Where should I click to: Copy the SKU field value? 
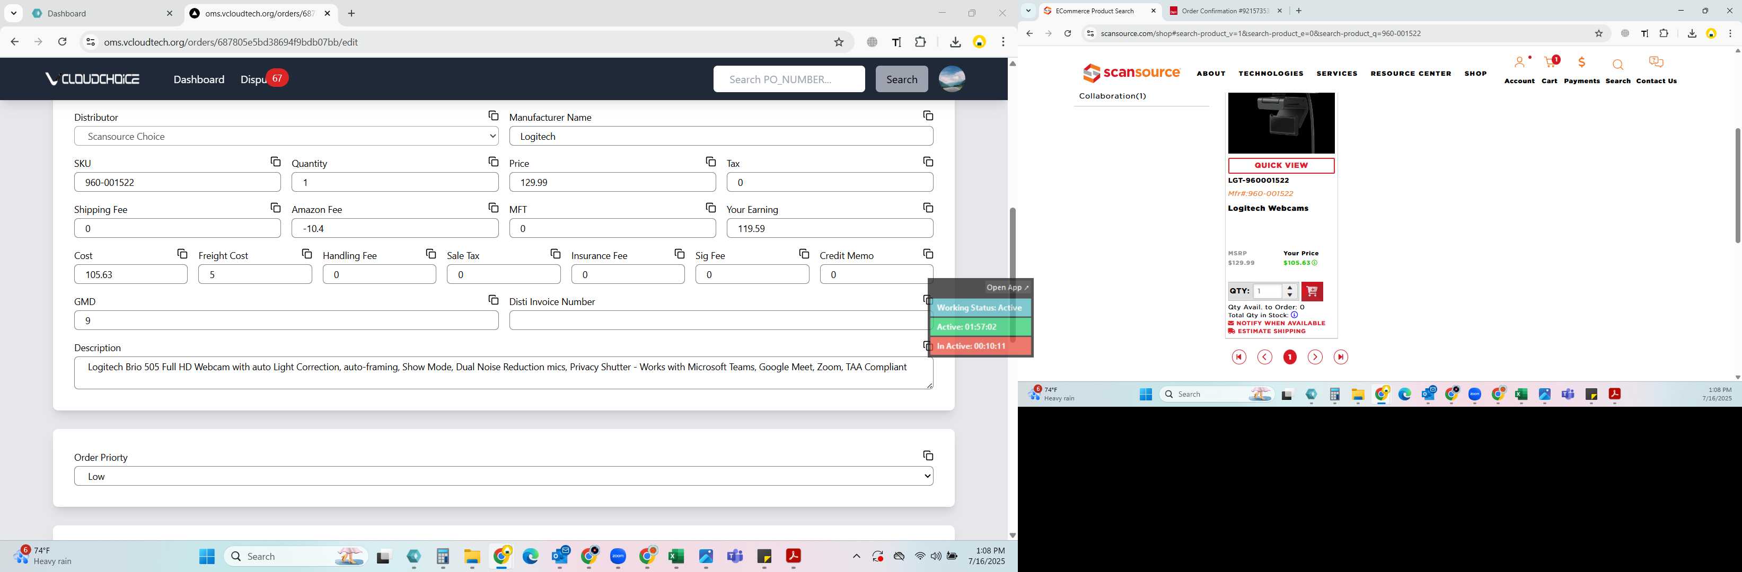click(275, 162)
